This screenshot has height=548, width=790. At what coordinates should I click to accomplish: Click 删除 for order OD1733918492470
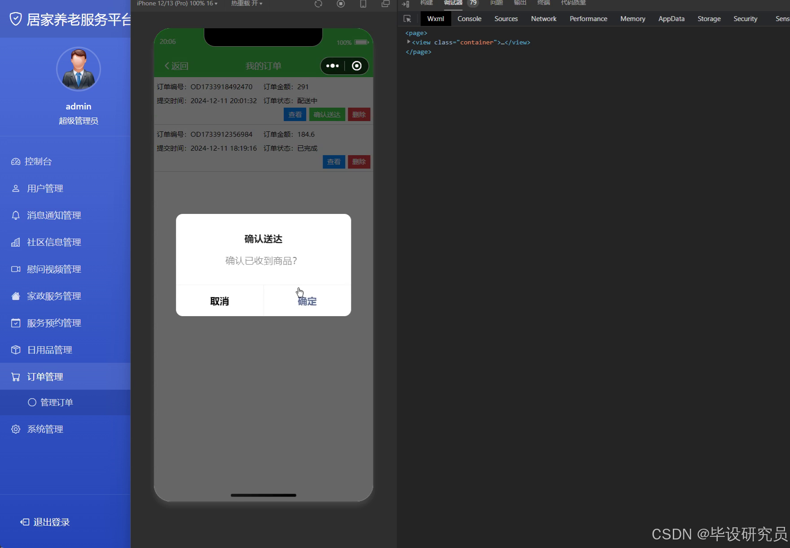click(x=359, y=114)
